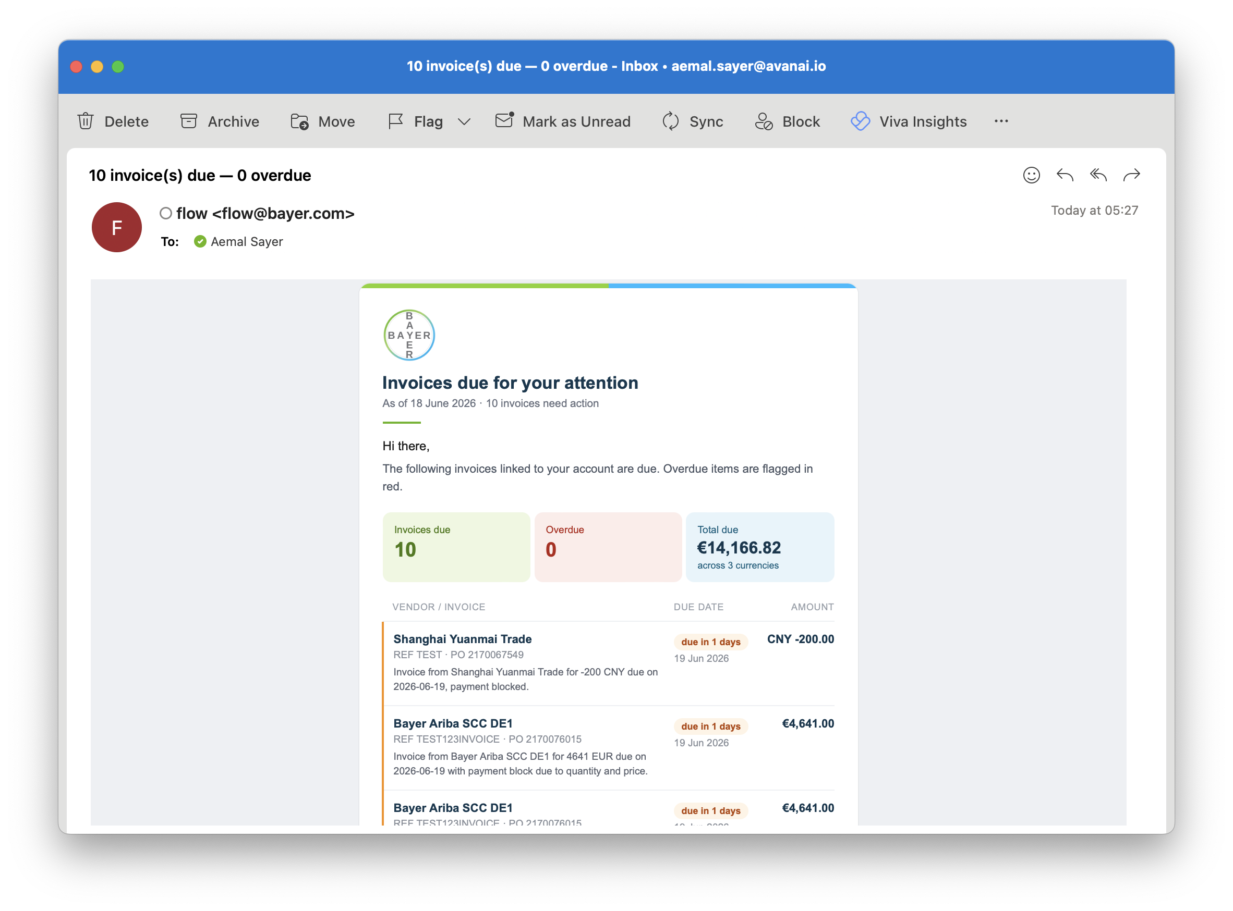Click 'AMOUNT' column header
This screenshot has height=911, width=1233.
click(x=813, y=607)
